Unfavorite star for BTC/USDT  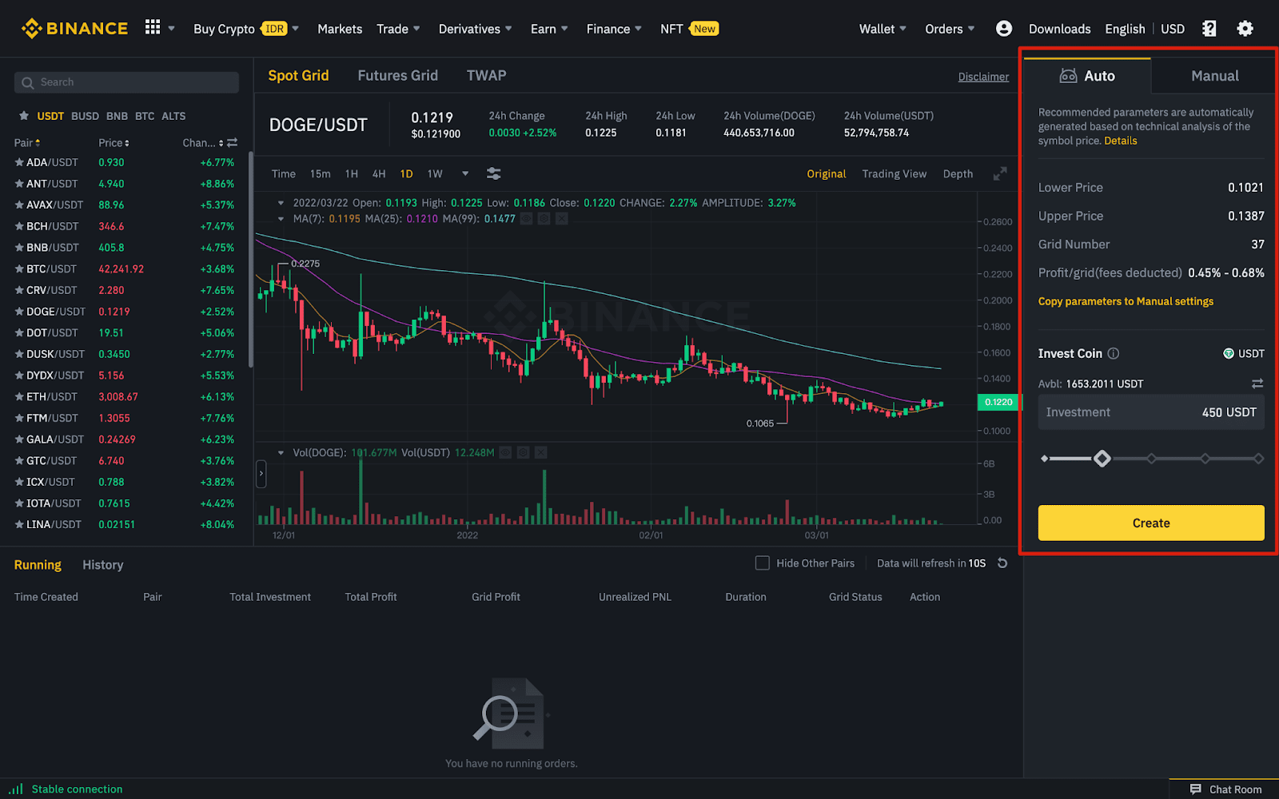19,268
